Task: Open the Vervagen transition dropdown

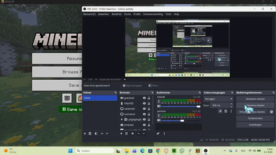Action: point(218,99)
